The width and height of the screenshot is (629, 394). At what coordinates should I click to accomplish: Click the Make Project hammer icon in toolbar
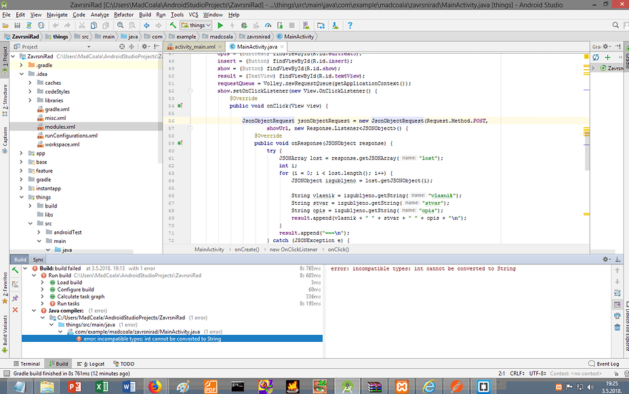(173, 25)
